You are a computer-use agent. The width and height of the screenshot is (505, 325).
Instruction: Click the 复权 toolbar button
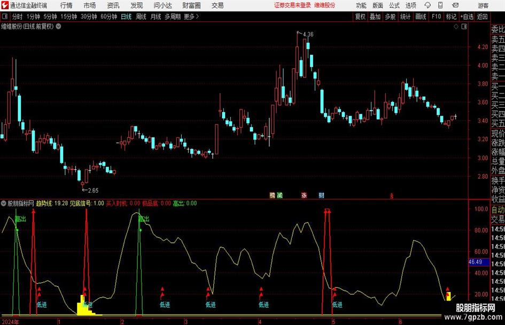[x=360, y=17]
